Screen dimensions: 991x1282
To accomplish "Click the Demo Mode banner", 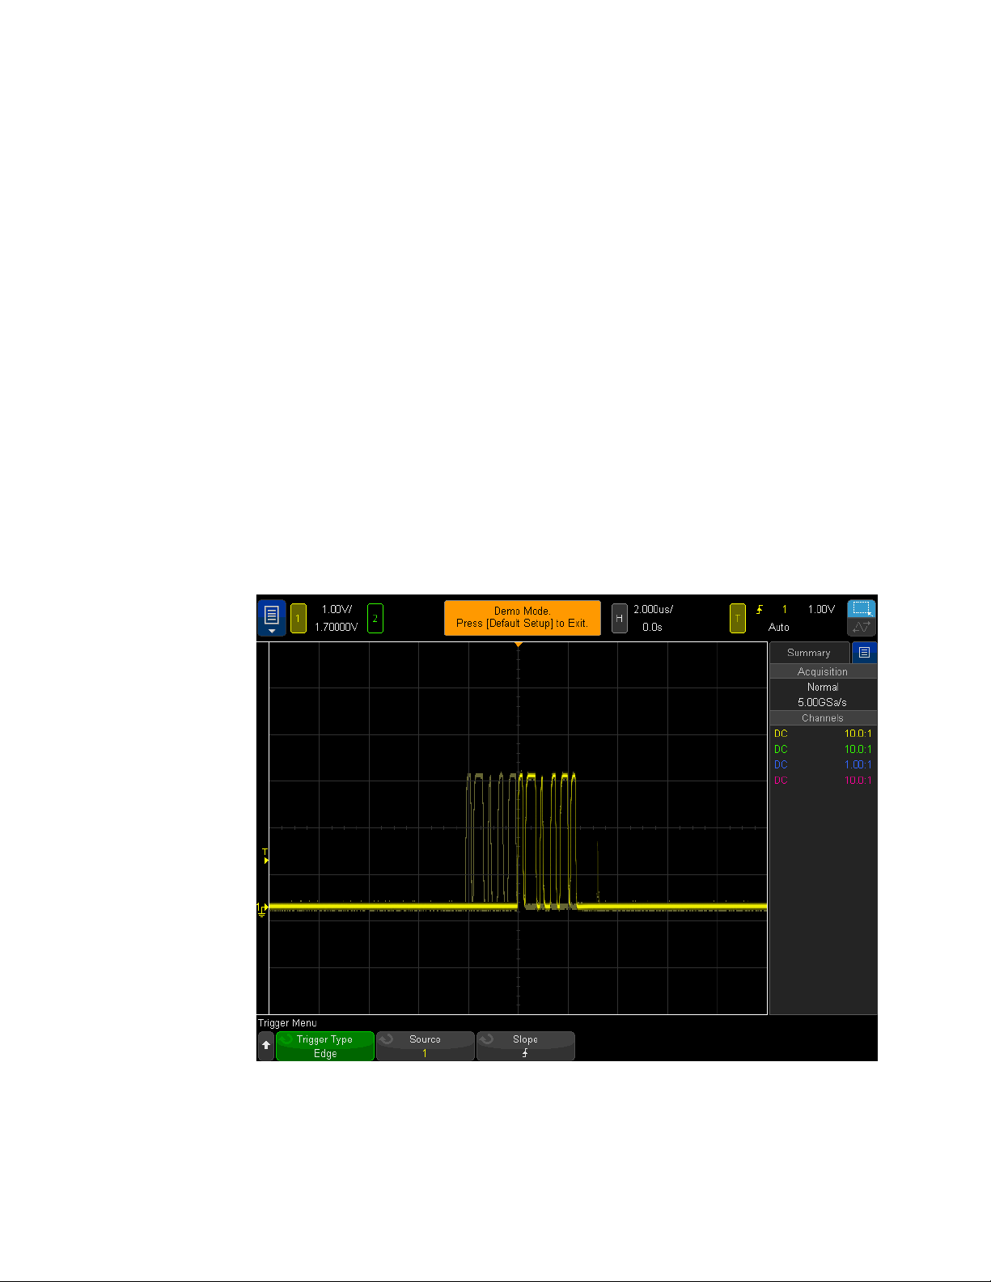I will point(523,617).
